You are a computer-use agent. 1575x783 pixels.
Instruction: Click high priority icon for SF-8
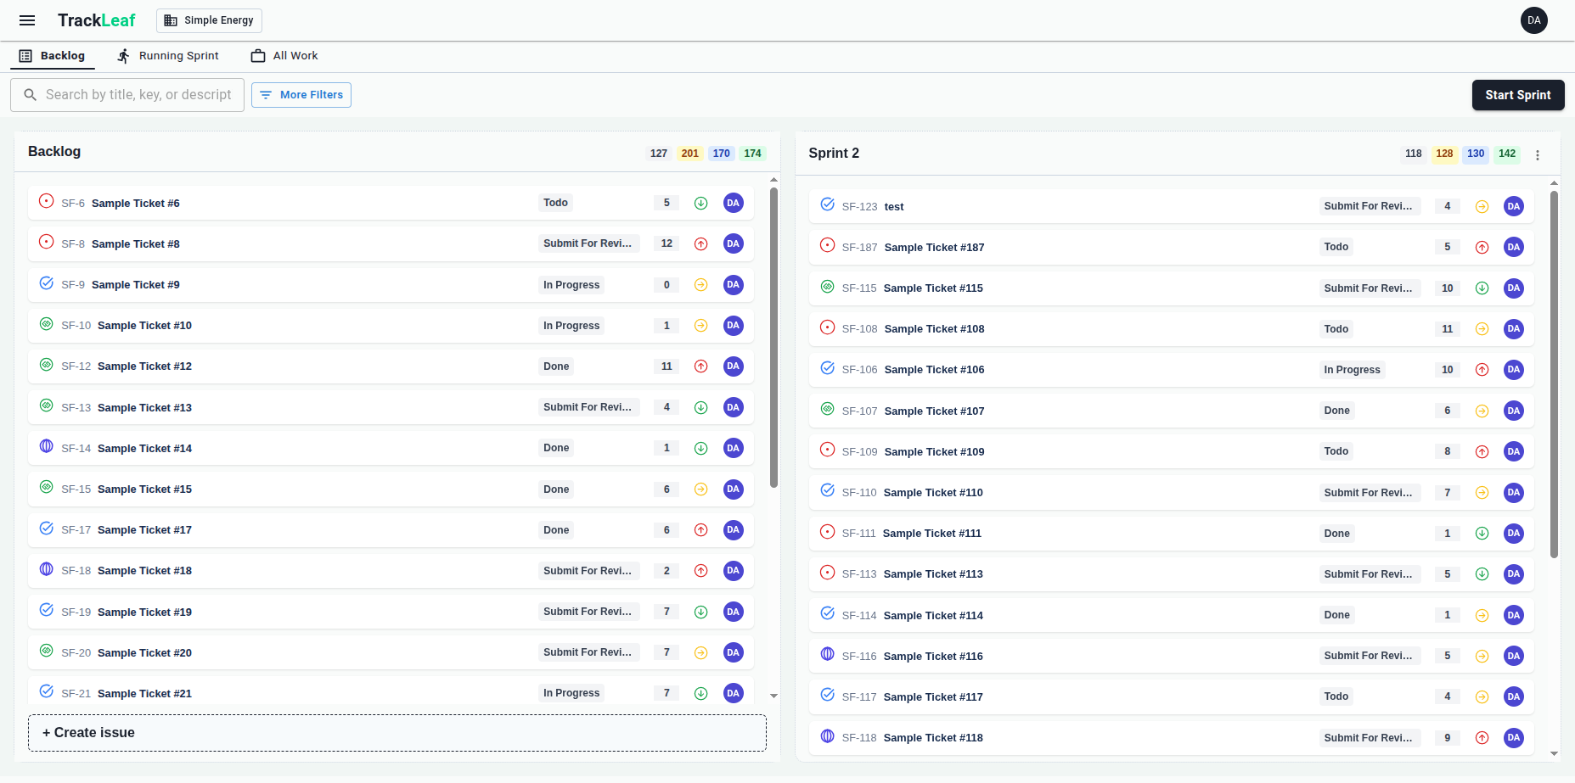[701, 243]
